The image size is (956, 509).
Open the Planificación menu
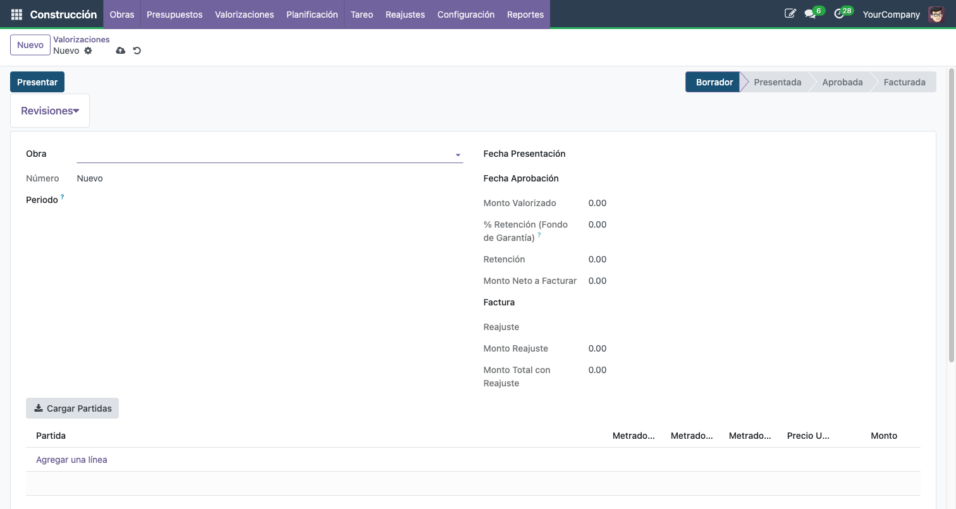[x=312, y=14]
